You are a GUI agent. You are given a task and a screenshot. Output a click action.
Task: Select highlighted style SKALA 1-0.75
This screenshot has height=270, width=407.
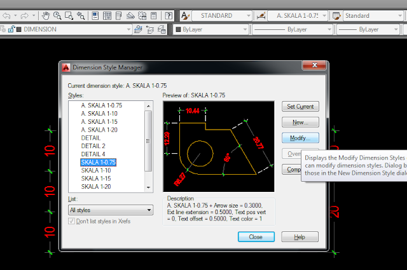(99, 163)
